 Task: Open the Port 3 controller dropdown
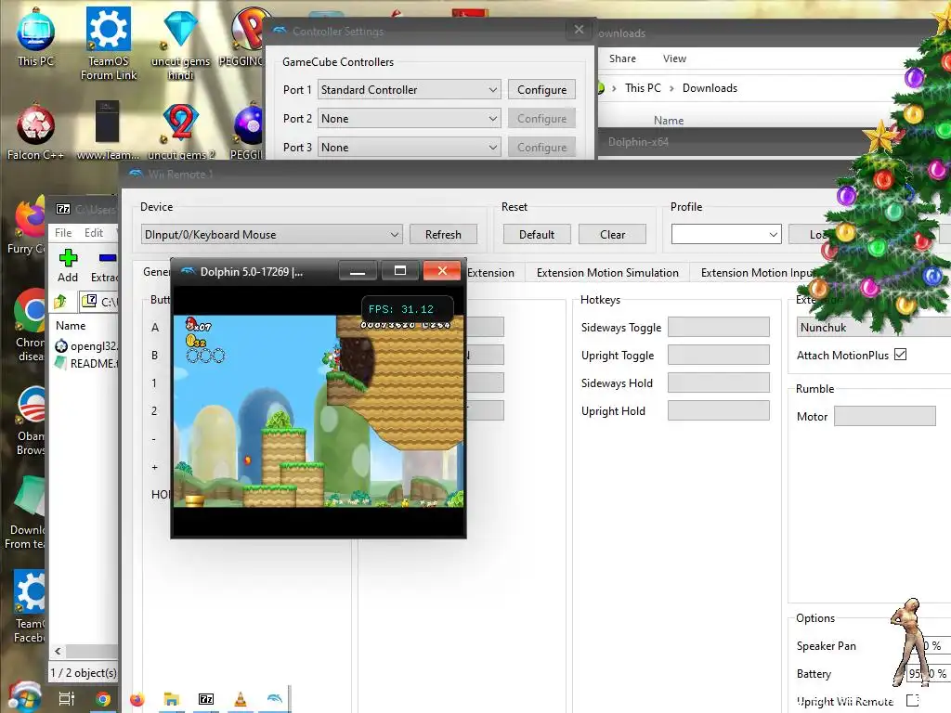[x=410, y=148]
